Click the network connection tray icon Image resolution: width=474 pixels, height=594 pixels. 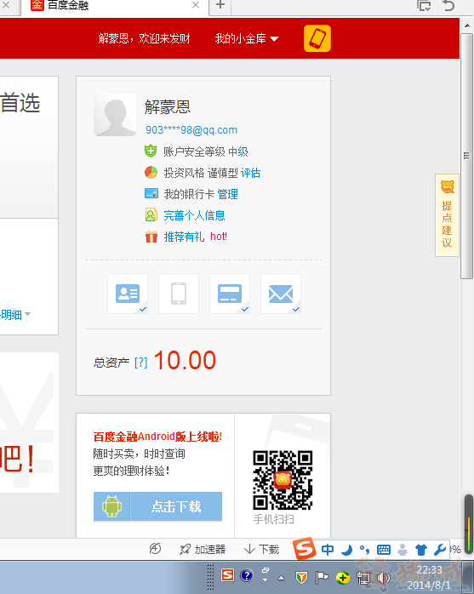[363, 578]
